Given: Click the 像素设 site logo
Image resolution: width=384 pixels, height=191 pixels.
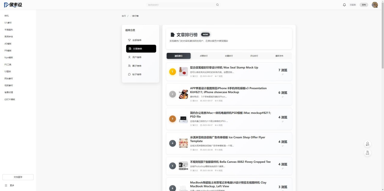Looking at the screenshot, I should coord(13,5).
